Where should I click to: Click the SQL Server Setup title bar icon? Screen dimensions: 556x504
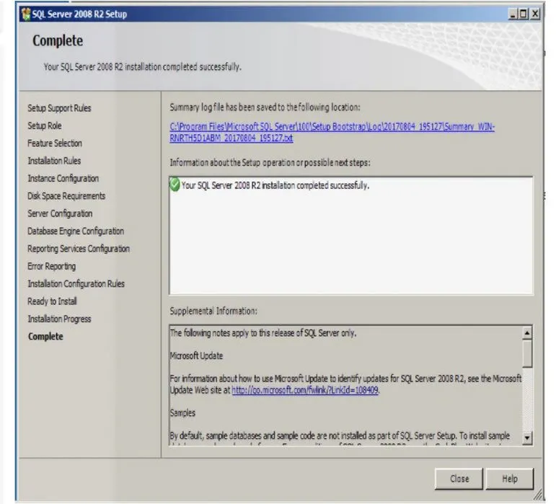click(x=26, y=14)
